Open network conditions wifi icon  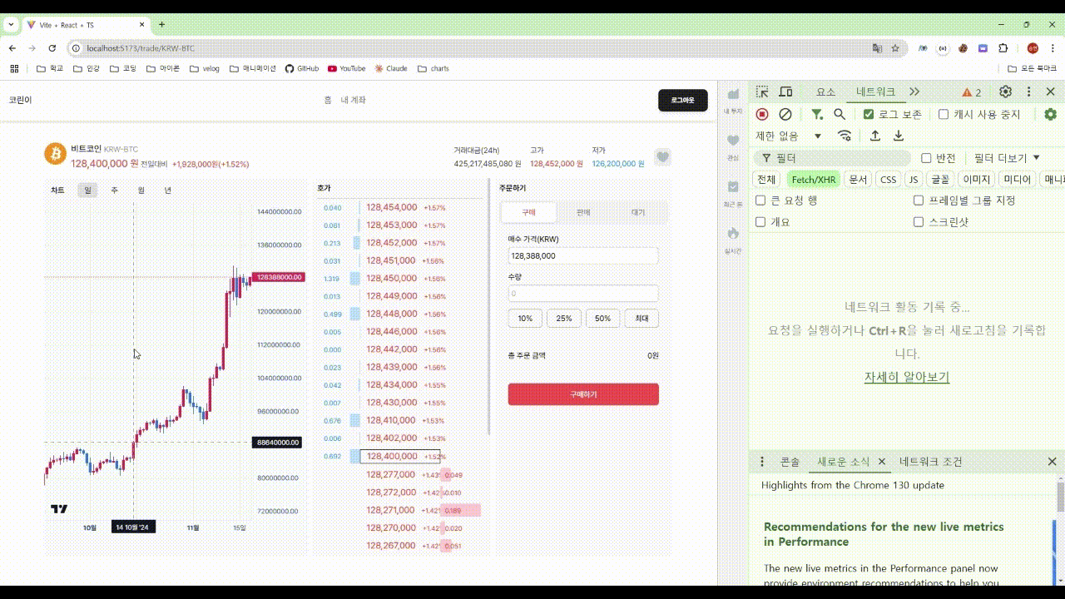(845, 136)
